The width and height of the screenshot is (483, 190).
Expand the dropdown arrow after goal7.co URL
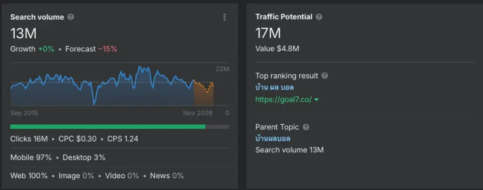click(x=316, y=100)
